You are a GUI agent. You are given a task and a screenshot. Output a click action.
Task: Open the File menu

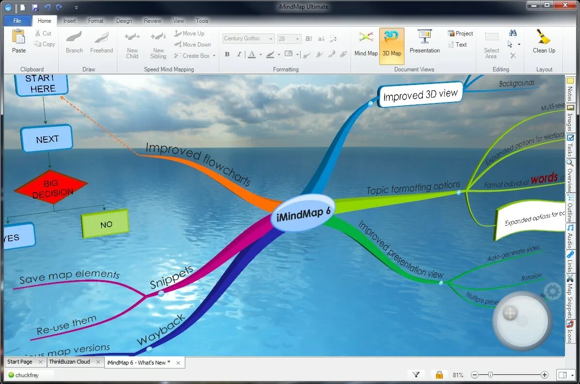(17, 21)
